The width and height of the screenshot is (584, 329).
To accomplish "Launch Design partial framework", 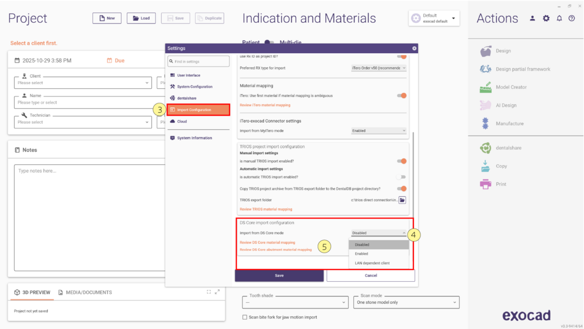I will coord(515,69).
